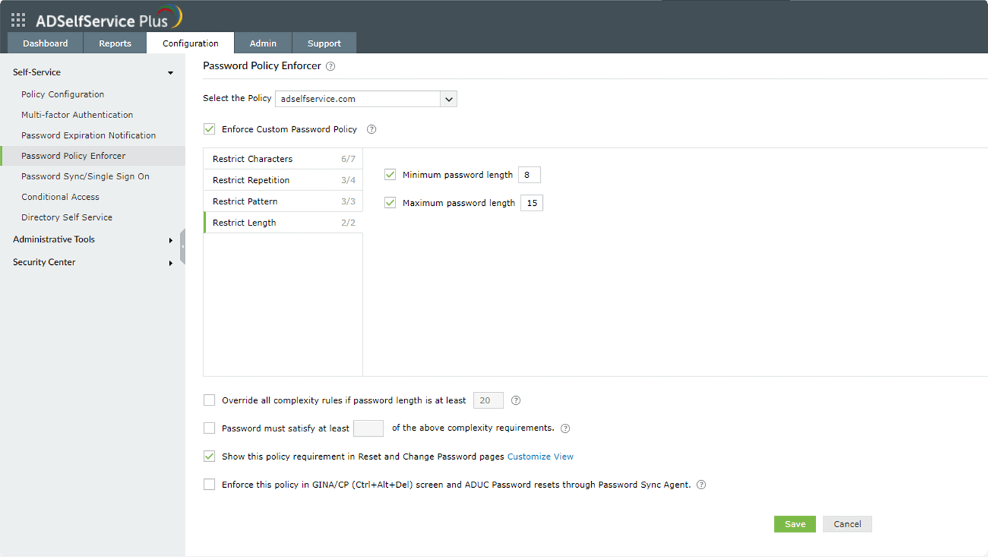988x557 pixels.
Task: Toggle show policy requirement in Reset pages
Action: [x=209, y=456]
